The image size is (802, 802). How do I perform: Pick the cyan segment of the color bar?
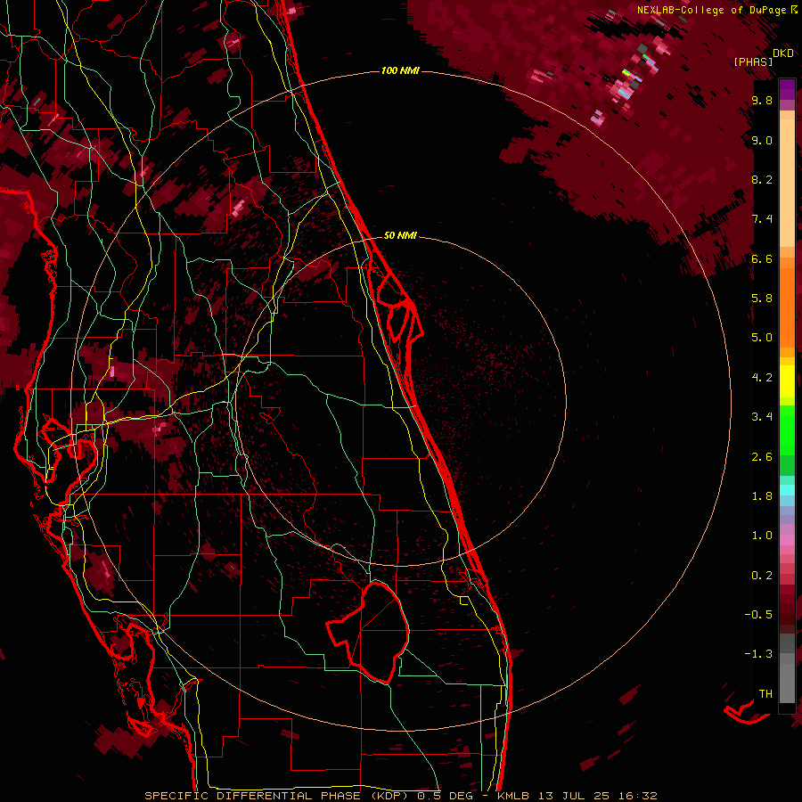[787, 490]
